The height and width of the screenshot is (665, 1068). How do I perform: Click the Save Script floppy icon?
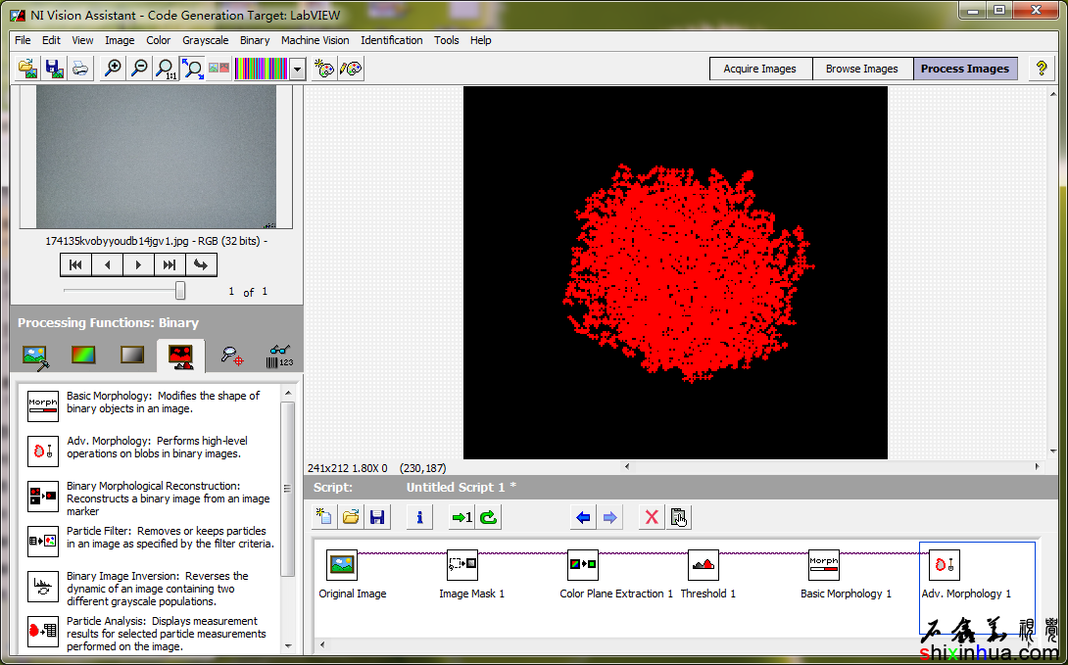pyautogui.click(x=376, y=517)
